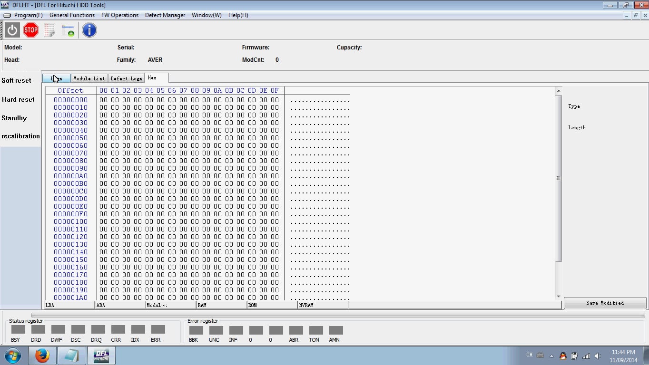Screen dimensions: 649x365
Task: Click the Length label in right panel
Action: 577,127
